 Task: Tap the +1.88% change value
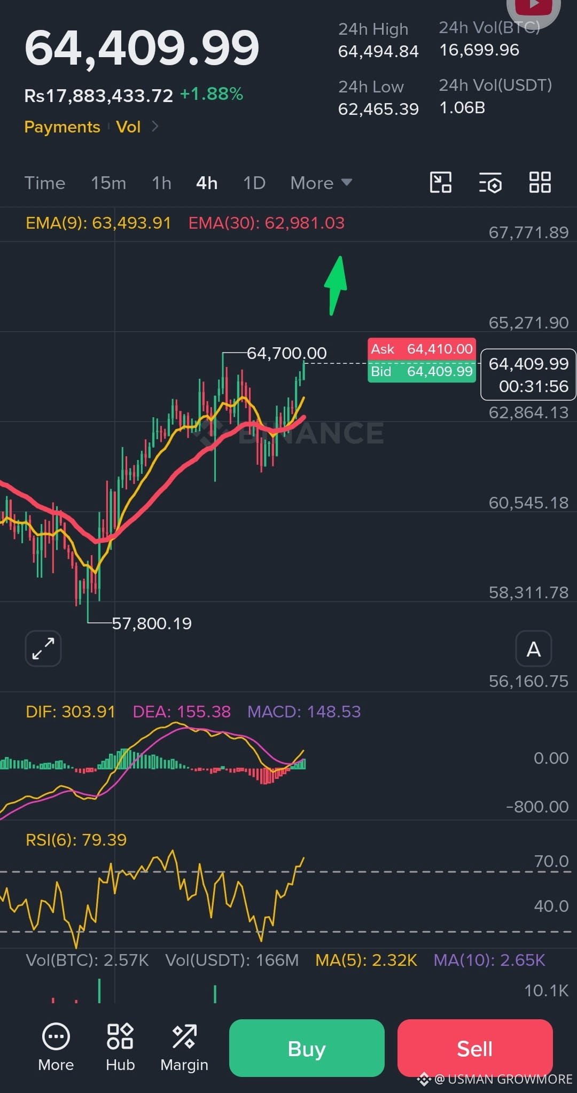click(212, 94)
